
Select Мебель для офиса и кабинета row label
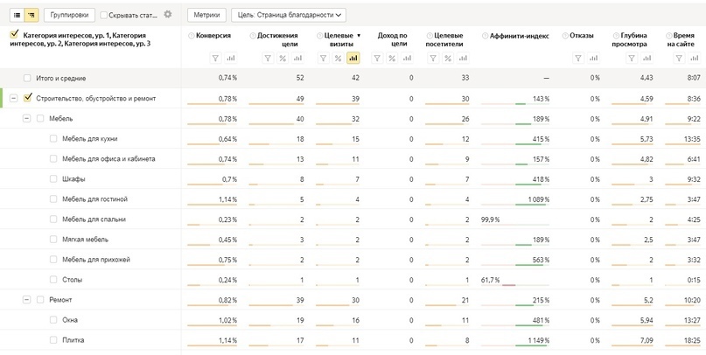[108, 159]
